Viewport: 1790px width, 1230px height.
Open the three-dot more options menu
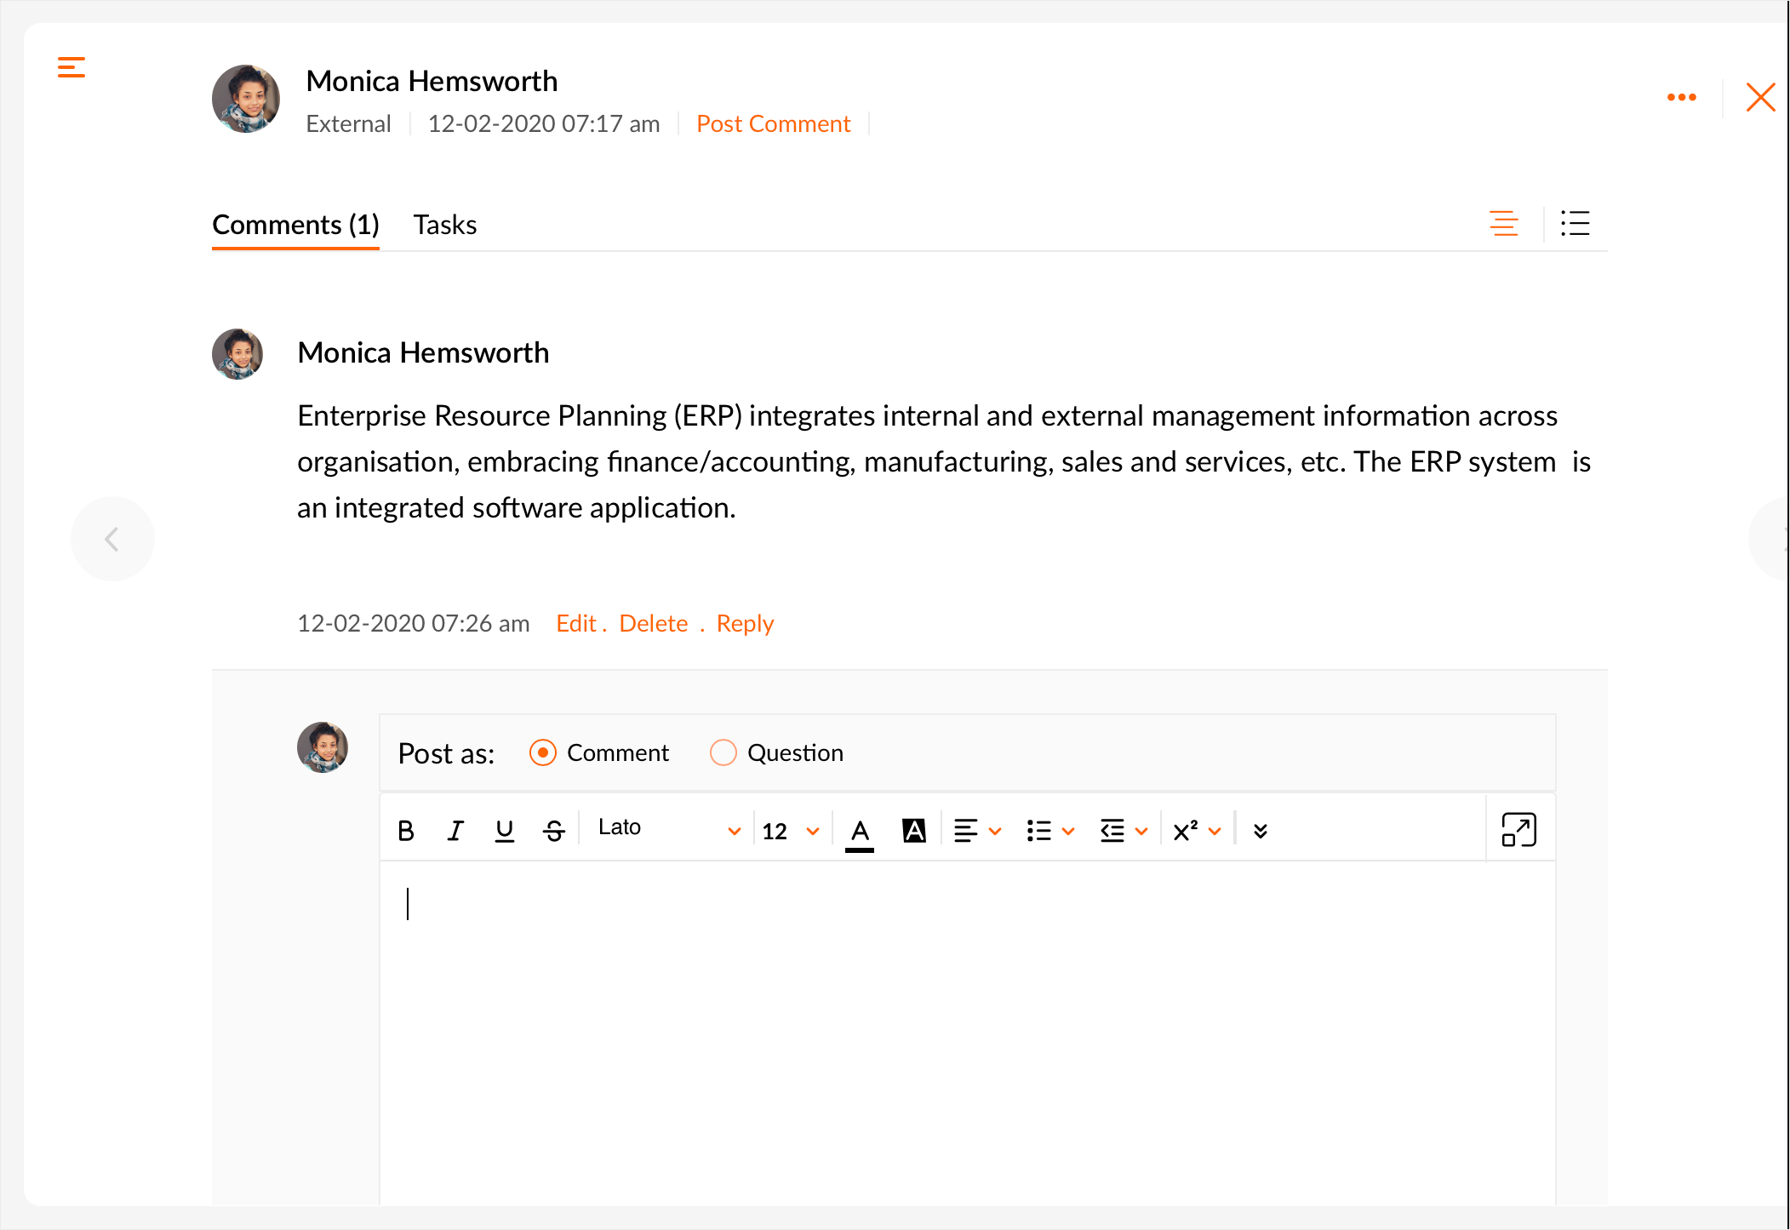(1681, 97)
